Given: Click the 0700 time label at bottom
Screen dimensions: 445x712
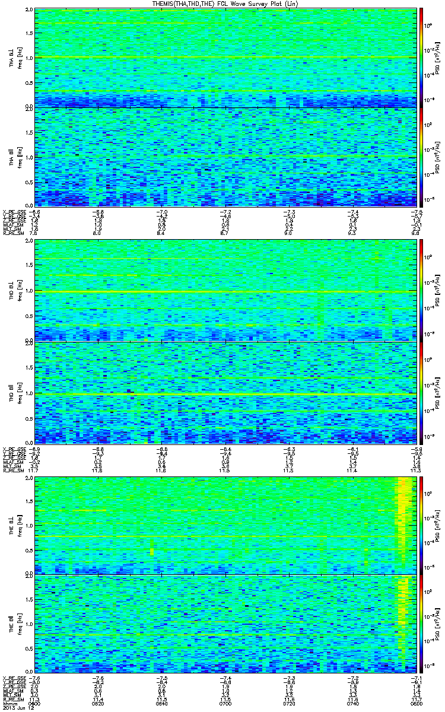Looking at the screenshot, I should [225, 705].
